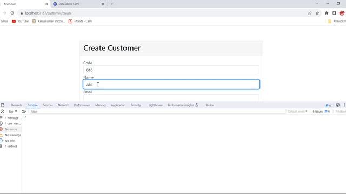
Task: Bookmark this page with the star icon
Action: tap(317, 13)
